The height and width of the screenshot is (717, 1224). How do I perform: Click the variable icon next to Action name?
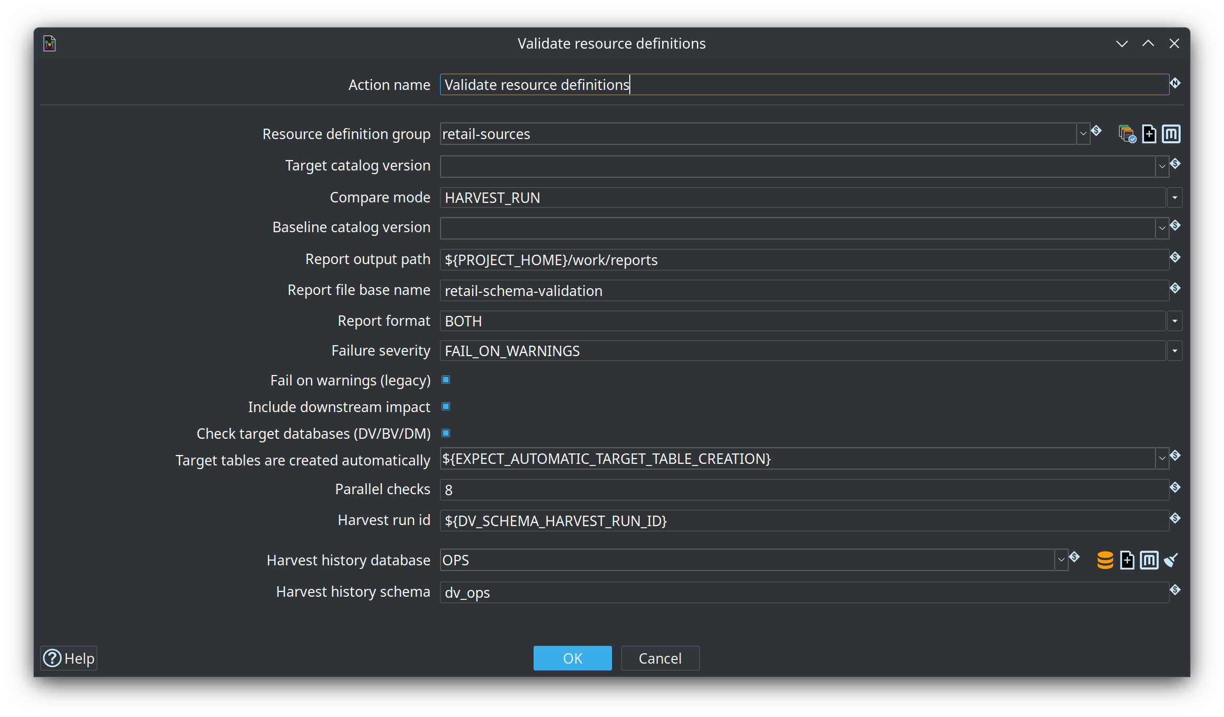pos(1175,83)
